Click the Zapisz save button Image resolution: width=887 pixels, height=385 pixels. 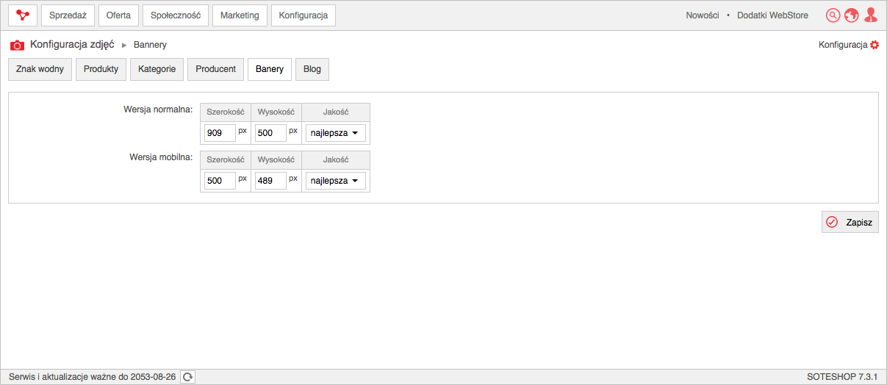[x=850, y=222]
